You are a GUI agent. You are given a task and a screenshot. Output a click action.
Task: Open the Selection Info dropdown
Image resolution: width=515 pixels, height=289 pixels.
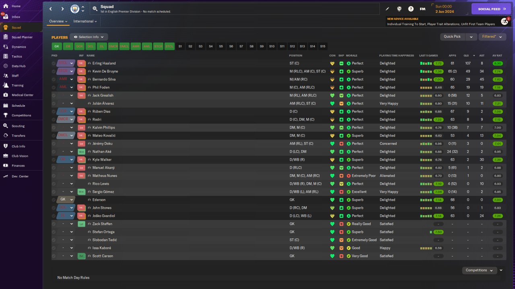(89, 37)
